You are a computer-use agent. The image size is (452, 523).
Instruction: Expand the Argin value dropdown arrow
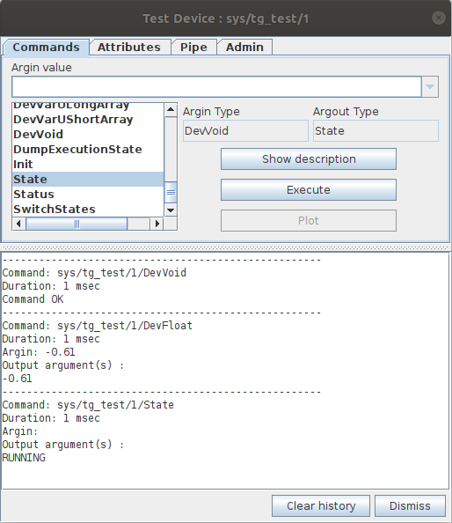tap(430, 86)
